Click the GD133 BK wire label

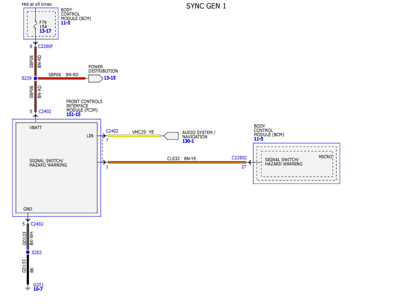click(x=28, y=266)
